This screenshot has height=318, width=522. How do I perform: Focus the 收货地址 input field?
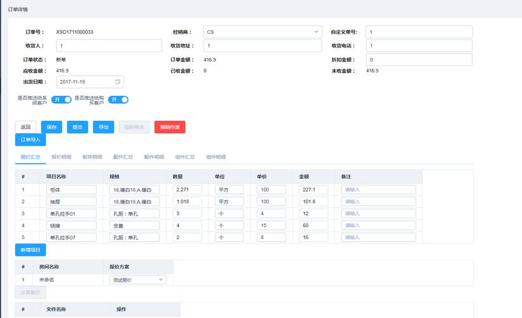pyautogui.click(x=263, y=46)
